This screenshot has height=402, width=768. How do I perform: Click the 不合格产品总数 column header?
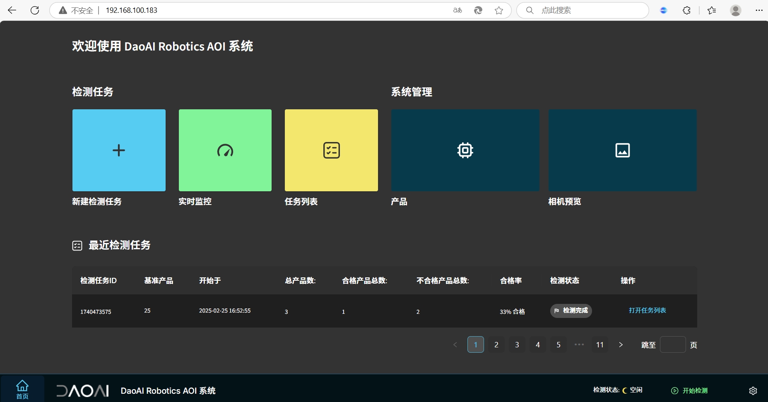point(443,281)
